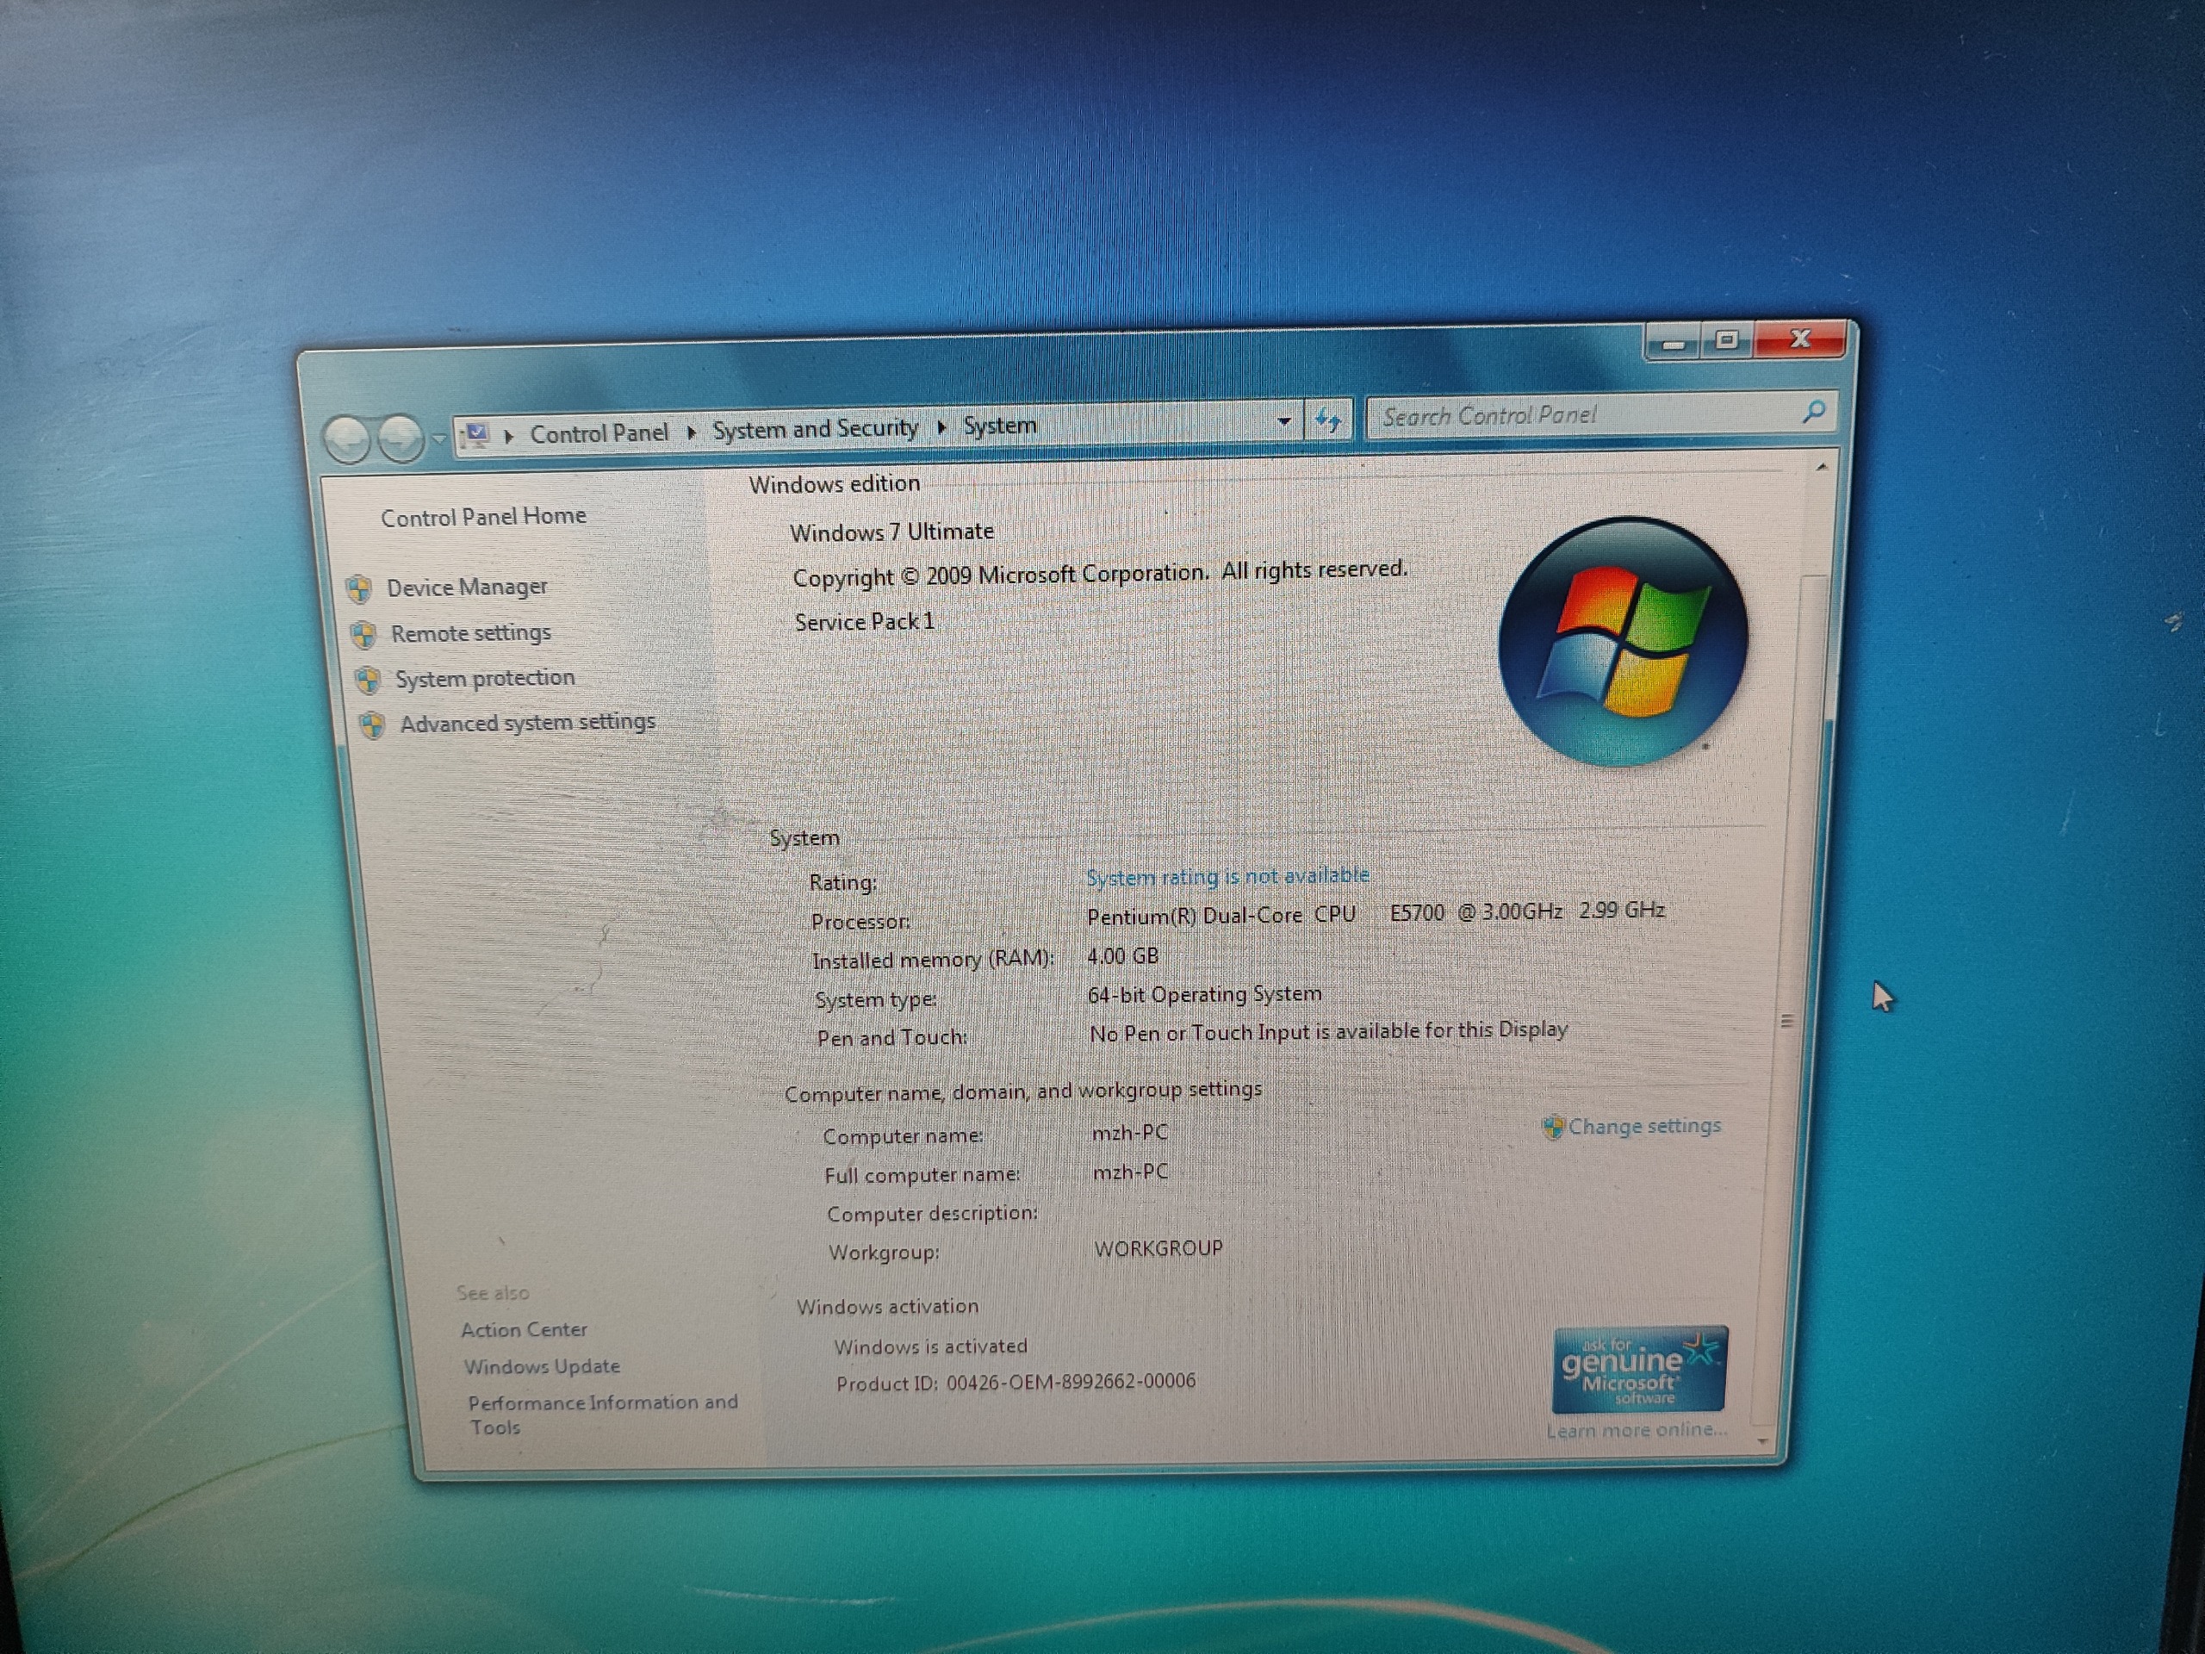Click the computer icon in address bar
This screenshot has width=2205, height=1654.
pos(476,435)
